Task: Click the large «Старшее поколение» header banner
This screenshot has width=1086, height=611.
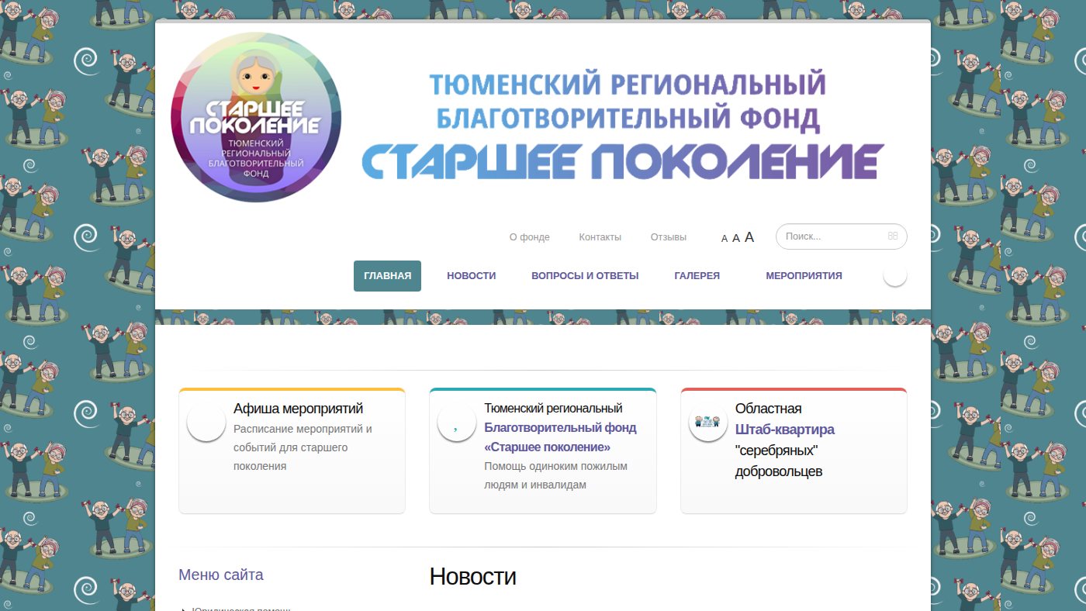Action: click(x=623, y=125)
